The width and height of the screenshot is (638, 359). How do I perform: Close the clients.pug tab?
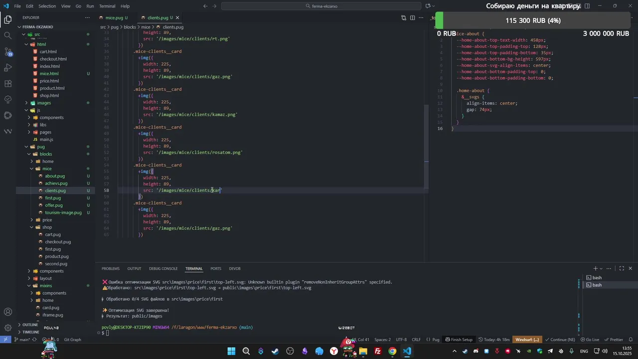pyautogui.click(x=177, y=17)
